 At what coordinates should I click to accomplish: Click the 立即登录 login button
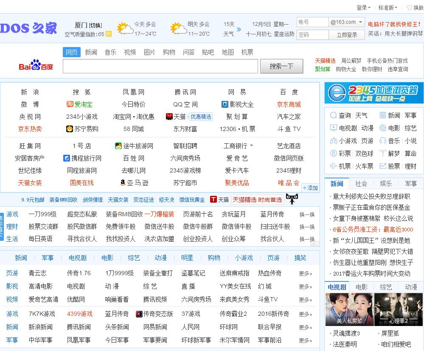pos(347,35)
